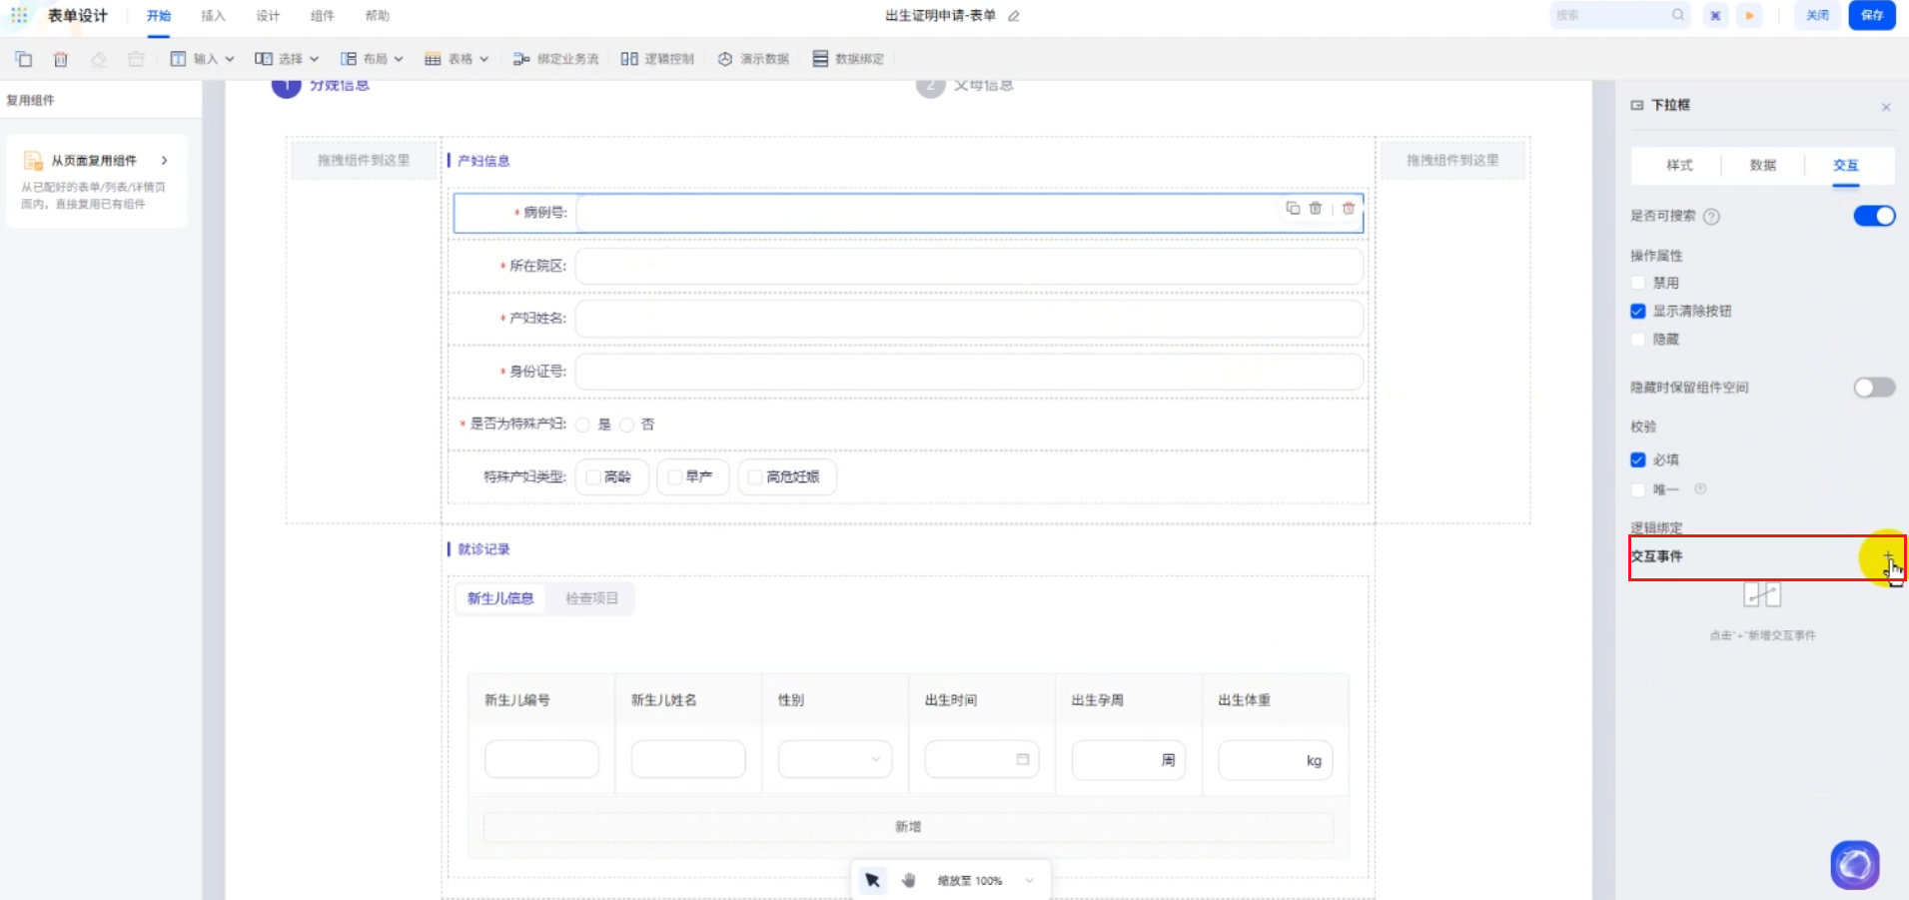Open 逻辑控制 logic control tool

657,59
